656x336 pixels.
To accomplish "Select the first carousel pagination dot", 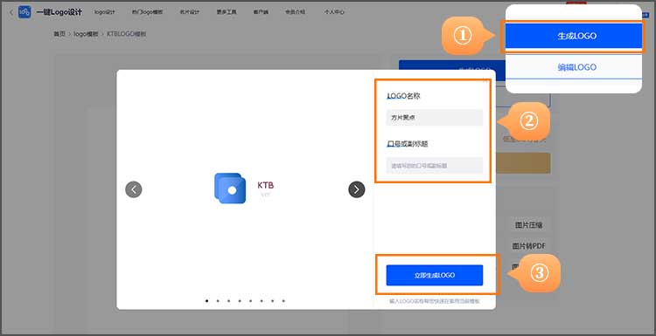I will point(206,300).
